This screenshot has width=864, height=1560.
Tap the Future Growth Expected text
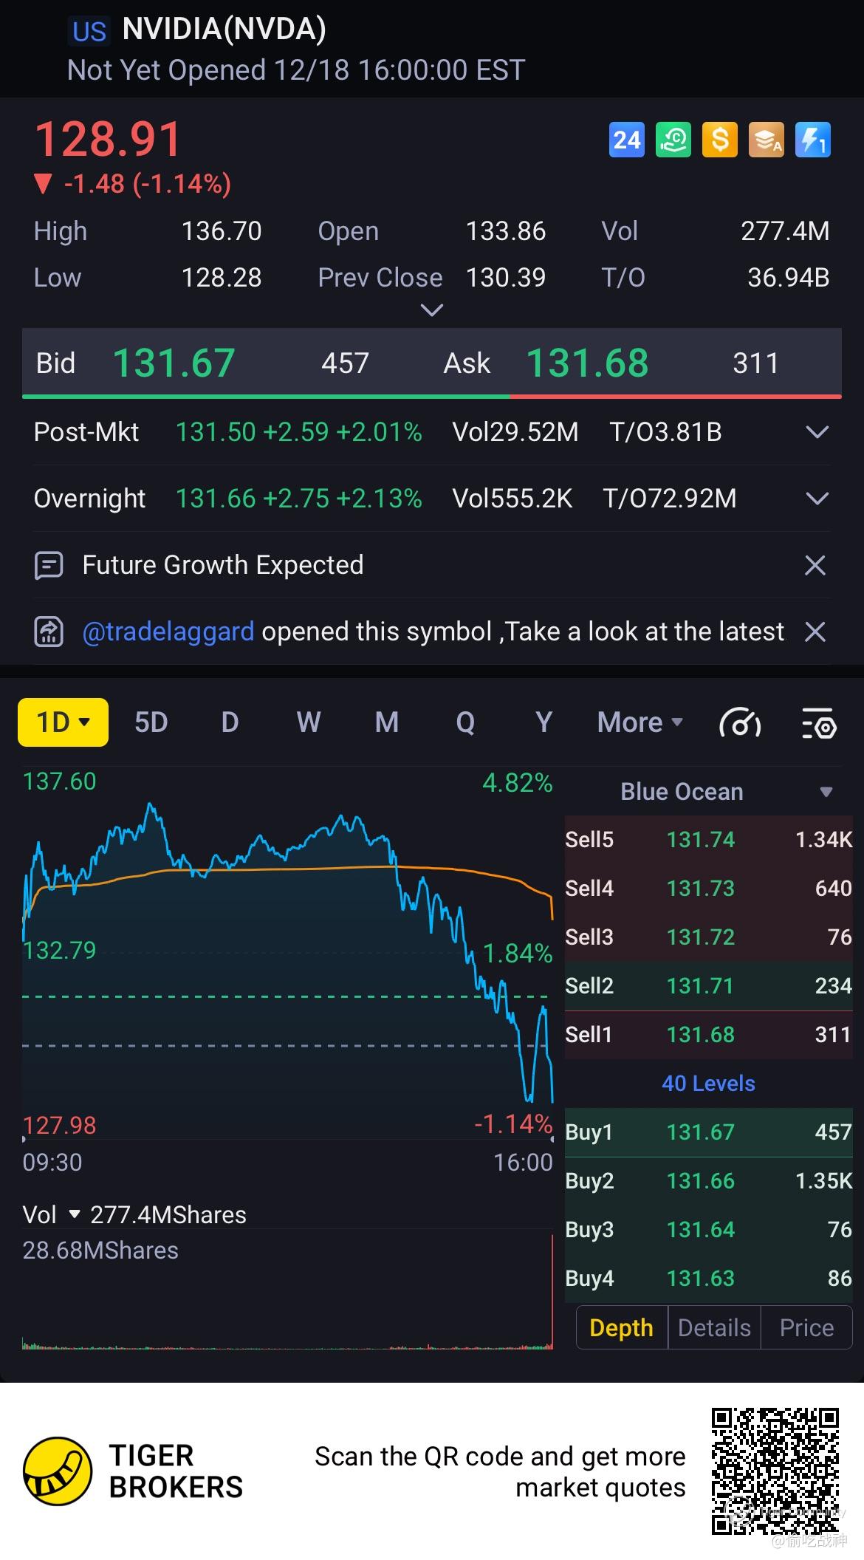[223, 566]
